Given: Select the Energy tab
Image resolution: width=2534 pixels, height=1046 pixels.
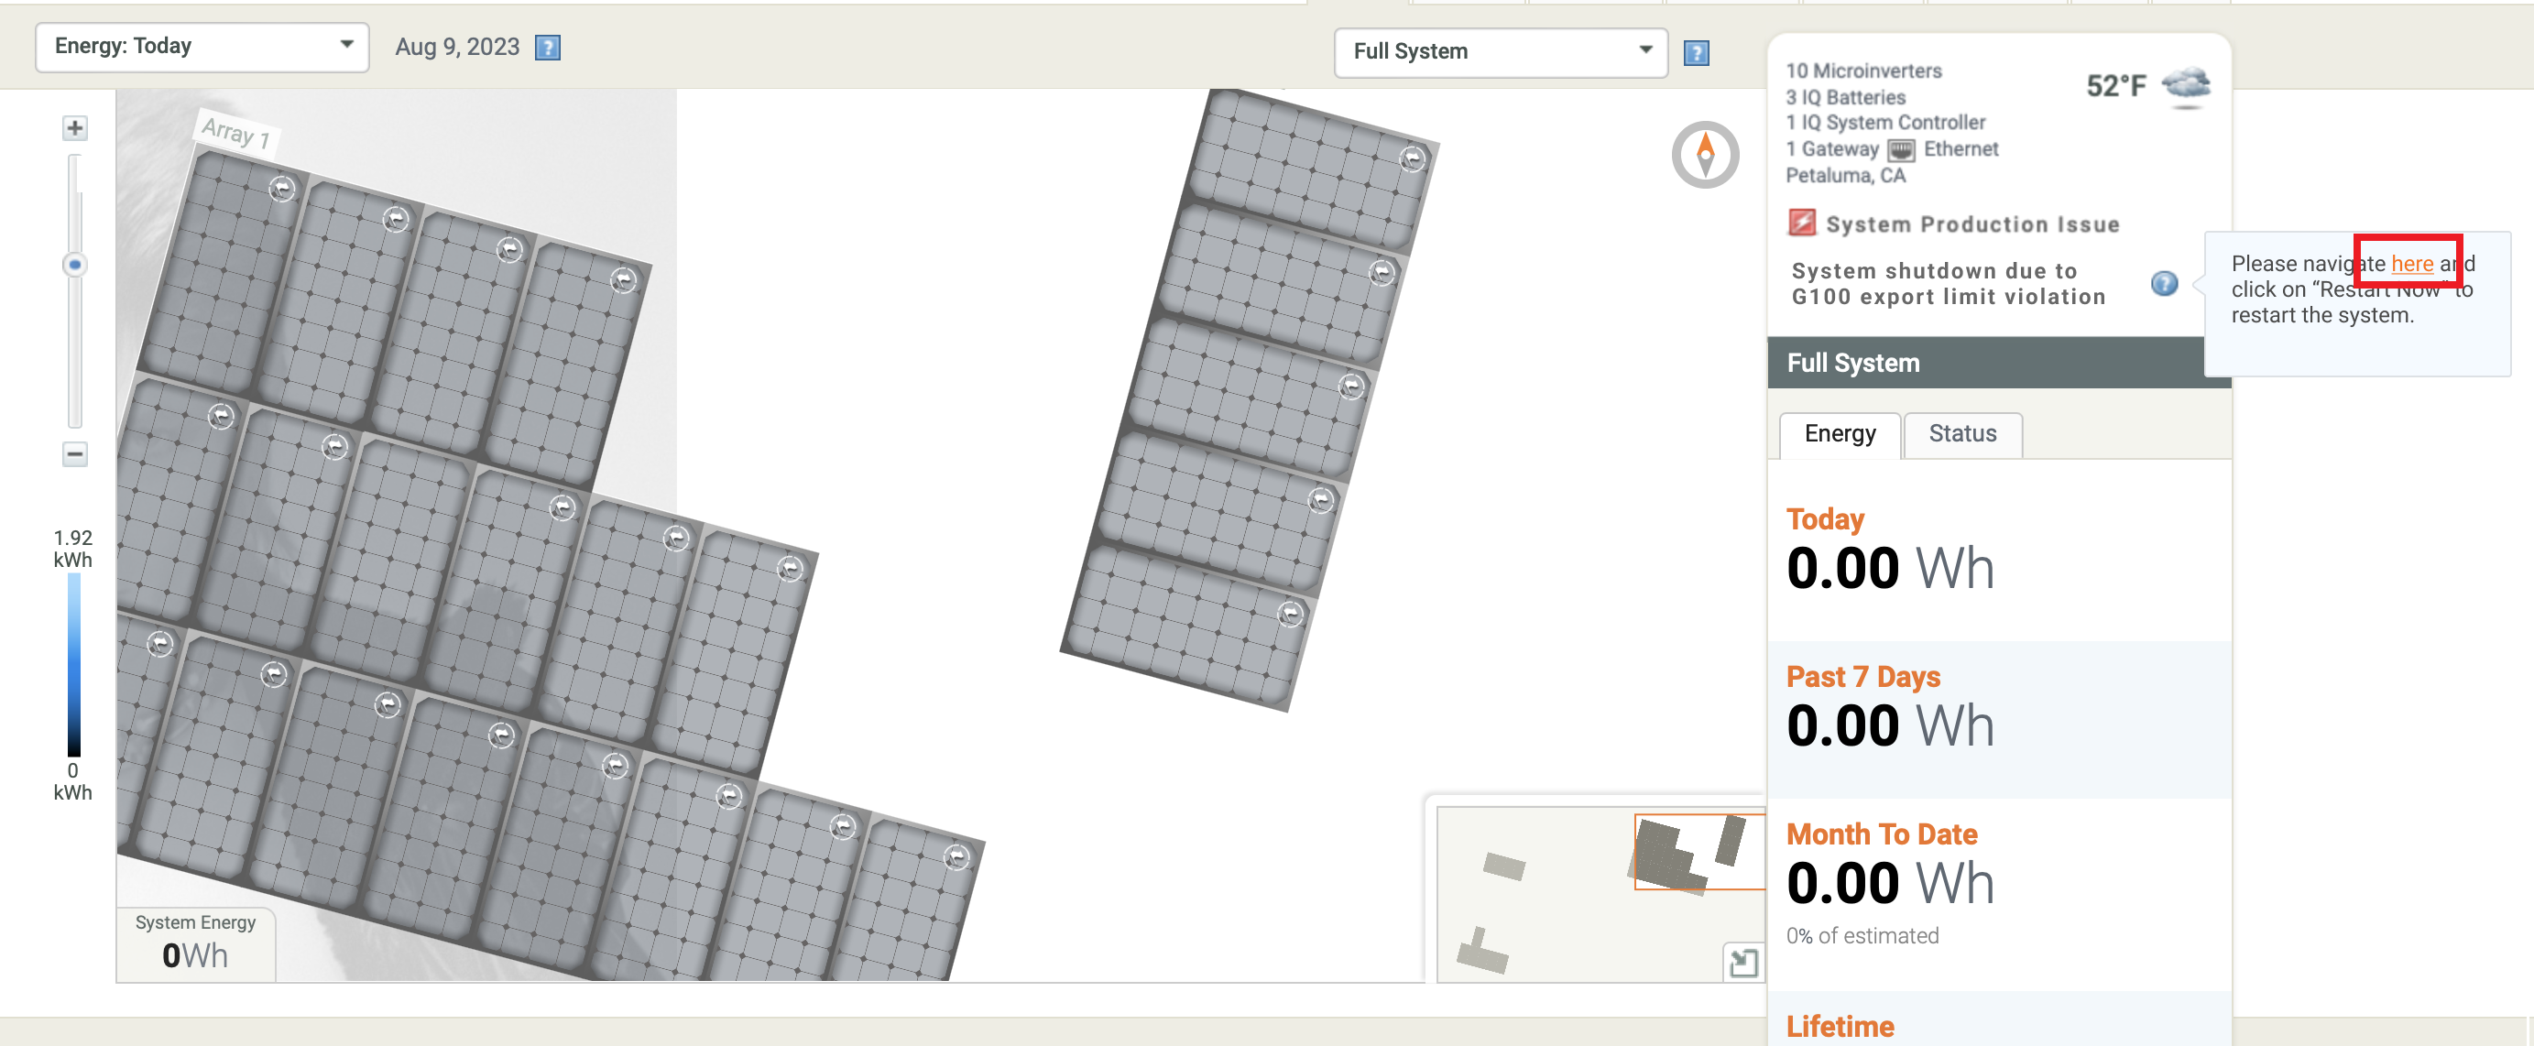Looking at the screenshot, I should pyautogui.click(x=1839, y=433).
